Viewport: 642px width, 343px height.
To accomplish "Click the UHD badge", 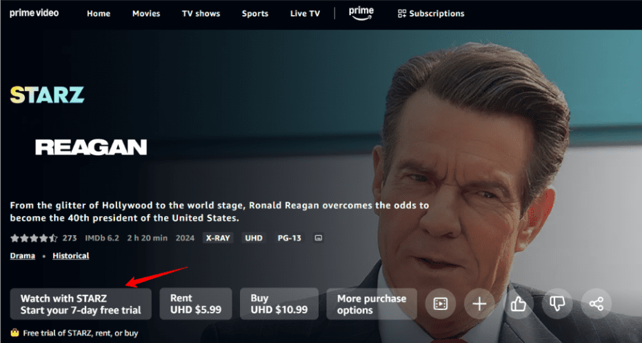I will click(254, 238).
